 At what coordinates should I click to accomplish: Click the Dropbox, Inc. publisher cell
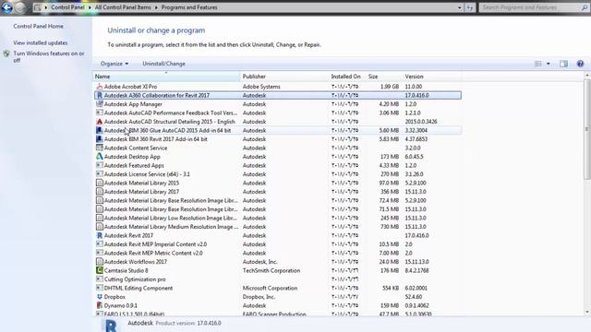pyautogui.click(x=259, y=297)
